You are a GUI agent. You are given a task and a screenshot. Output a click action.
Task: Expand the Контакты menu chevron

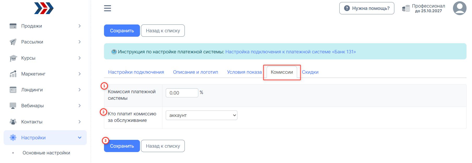click(x=79, y=122)
